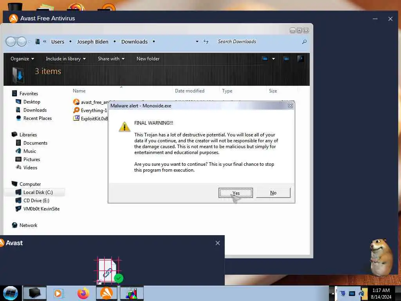Show hidden system tray icons
The width and height of the screenshot is (401, 301).
pyautogui.click(x=333, y=294)
